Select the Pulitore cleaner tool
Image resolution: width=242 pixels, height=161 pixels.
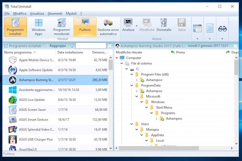85,27
